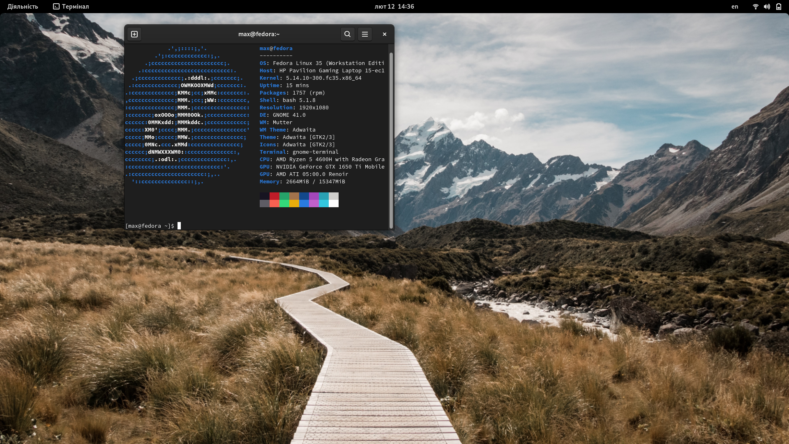Open the 'en' keyboard layout menu
This screenshot has height=444, width=789.
click(x=735, y=7)
